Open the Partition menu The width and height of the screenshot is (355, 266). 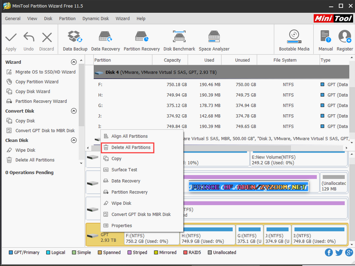point(67,19)
